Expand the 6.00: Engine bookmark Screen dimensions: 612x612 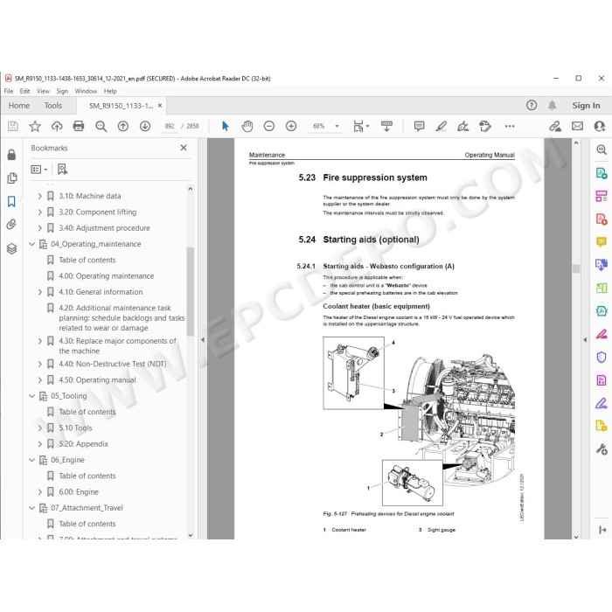pos(40,491)
